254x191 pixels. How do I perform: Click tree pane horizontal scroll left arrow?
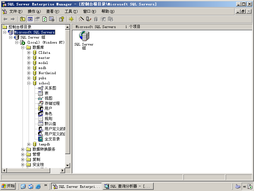coord(4,170)
